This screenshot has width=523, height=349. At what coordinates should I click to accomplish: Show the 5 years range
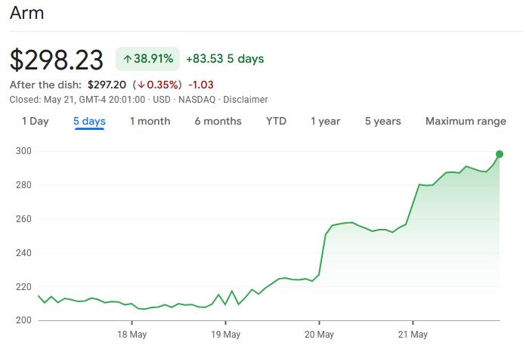pyautogui.click(x=383, y=121)
